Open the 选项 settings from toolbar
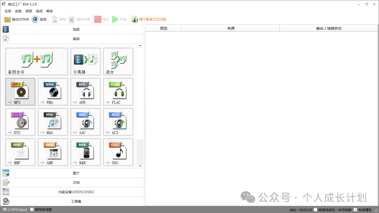The height and width of the screenshot is (213, 379). click(39, 19)
